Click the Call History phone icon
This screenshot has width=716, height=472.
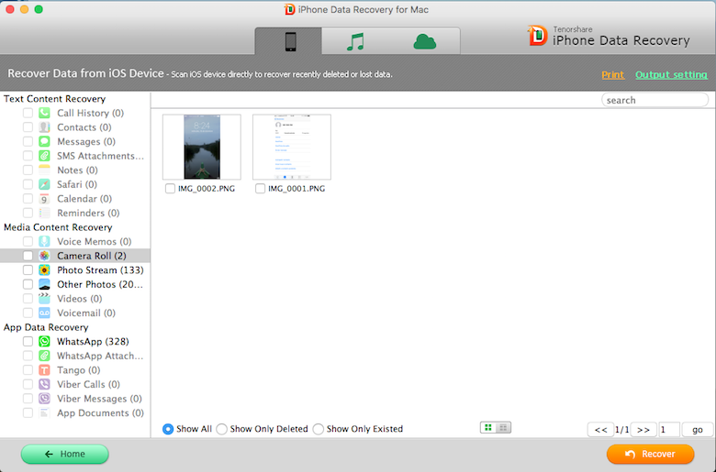click(x=44, y=113)
